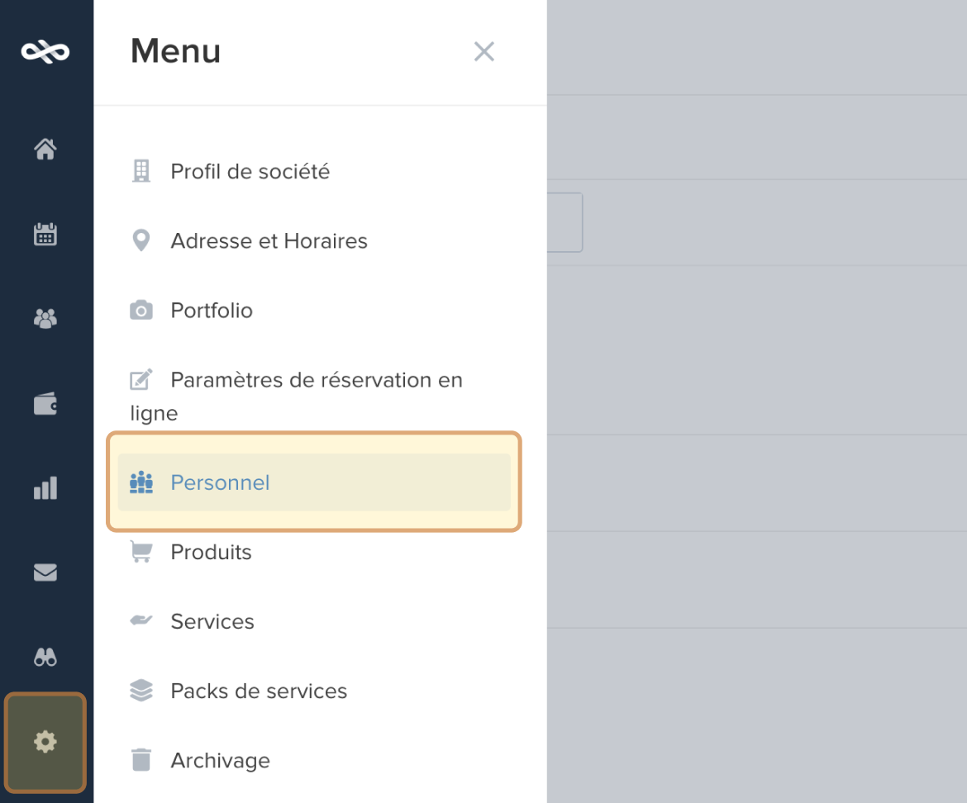Go to Archivage menu item
Viewport: 967px width, 803px height.
(220, 760)
